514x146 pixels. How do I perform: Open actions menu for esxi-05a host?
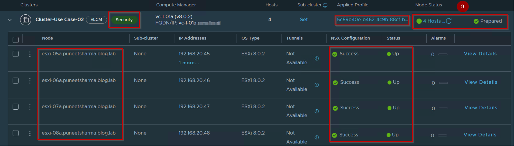[x=30, y=54]
